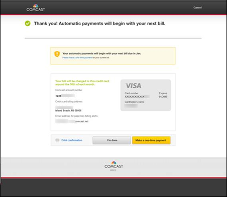
Task: Click the masked card number text
Action: (x=137, y=97)
